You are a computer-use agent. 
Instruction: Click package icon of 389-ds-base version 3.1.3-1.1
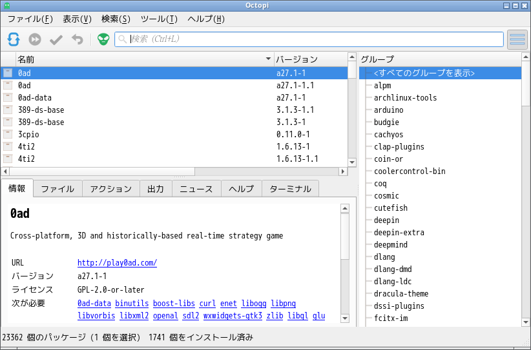pos(8,110)
